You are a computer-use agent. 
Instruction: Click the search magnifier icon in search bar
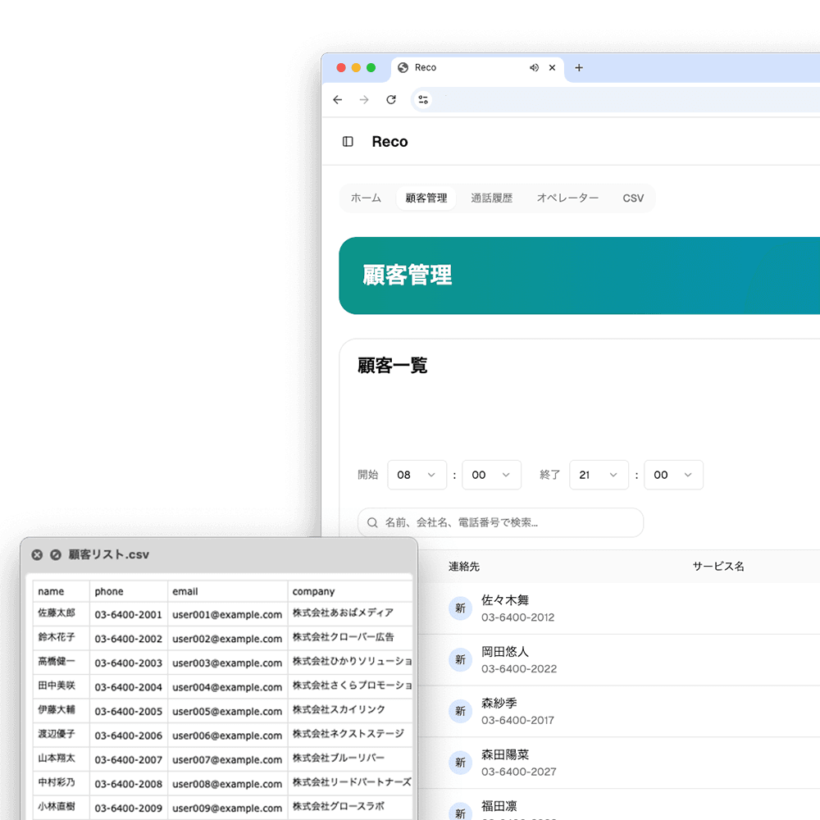pyautogui.click(x=373, y=522)
